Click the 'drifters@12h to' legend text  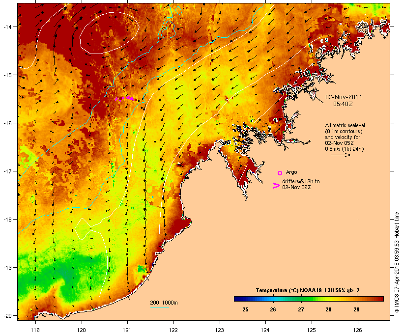click(x=301, y=181)
